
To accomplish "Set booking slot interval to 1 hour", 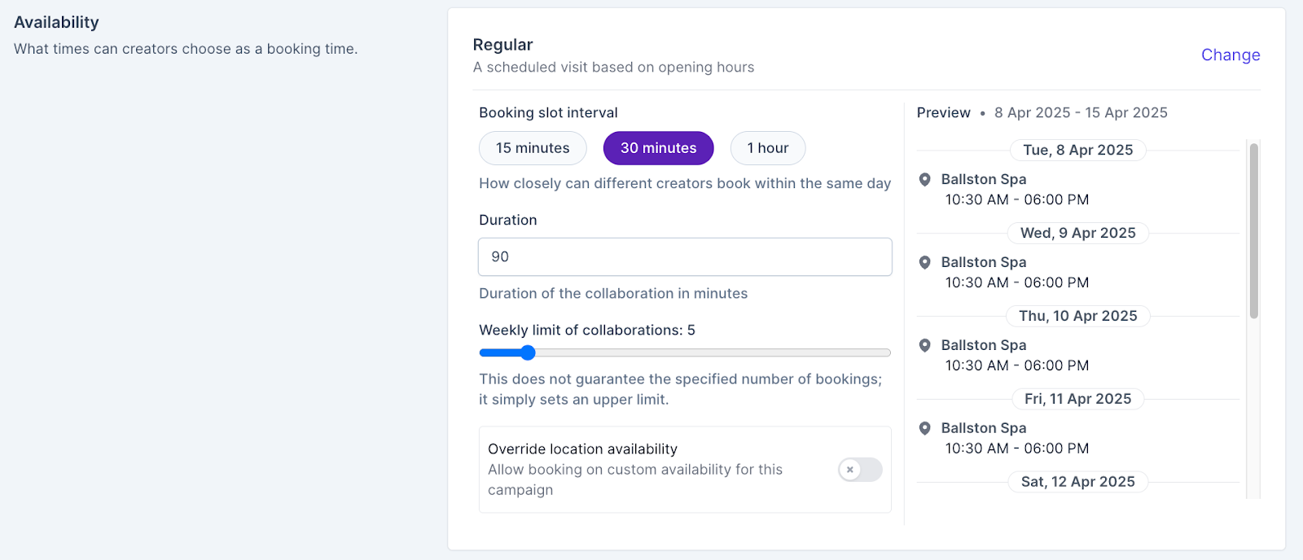I will click(767, 148).
